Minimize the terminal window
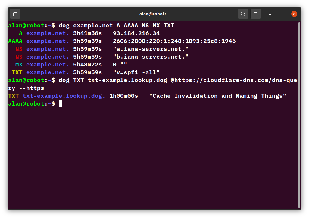The image size is (309, 218). pos(270,14)
